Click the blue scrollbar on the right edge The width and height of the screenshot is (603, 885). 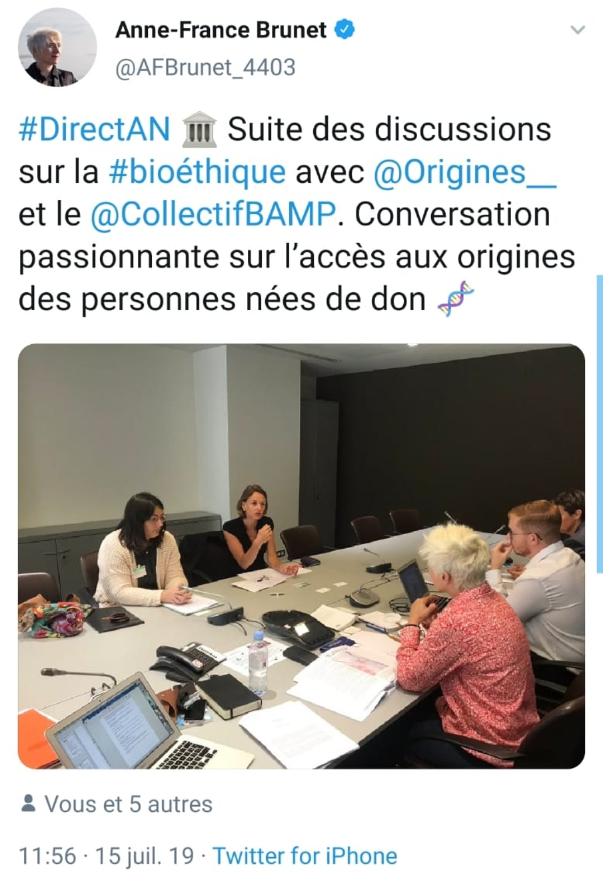click(x=600, y=424)
